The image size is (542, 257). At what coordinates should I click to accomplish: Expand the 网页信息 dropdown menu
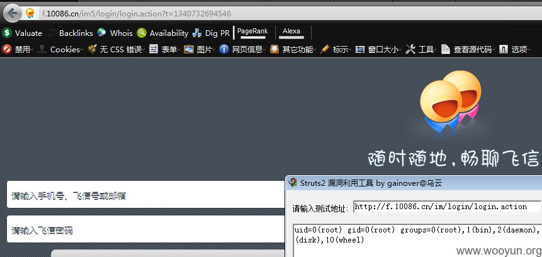[249, 50]
